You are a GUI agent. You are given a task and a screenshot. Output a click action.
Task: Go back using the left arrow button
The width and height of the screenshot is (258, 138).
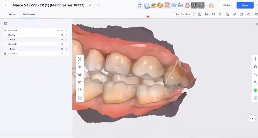tap(6, 5)
